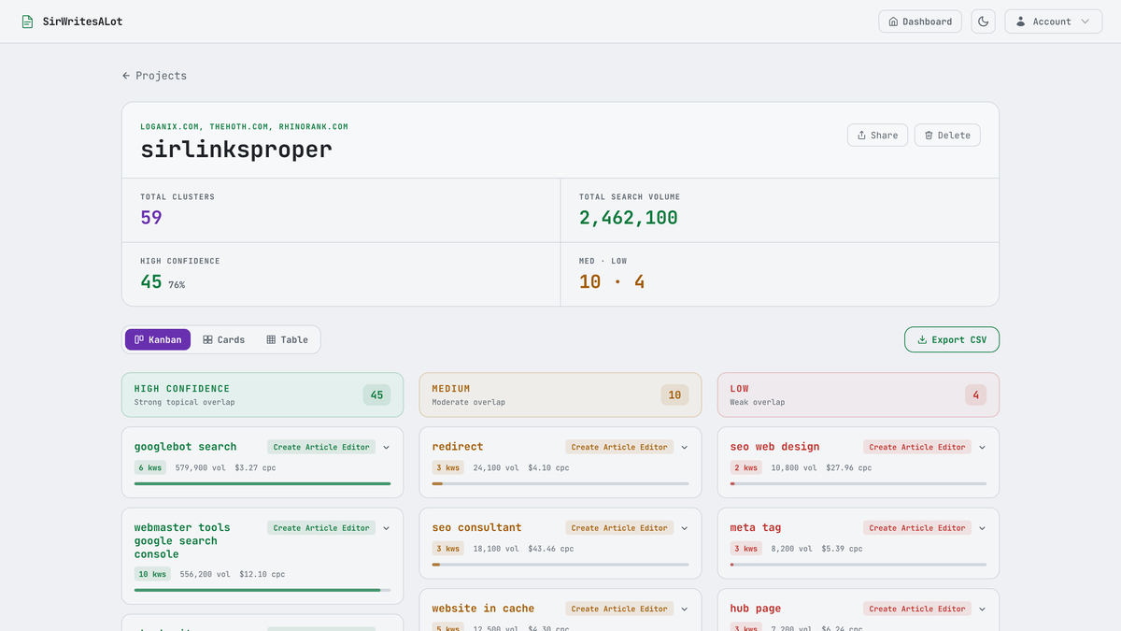Switch to the Kanban view
Screen dimensions: 1121x631
[x=158, y=340]
